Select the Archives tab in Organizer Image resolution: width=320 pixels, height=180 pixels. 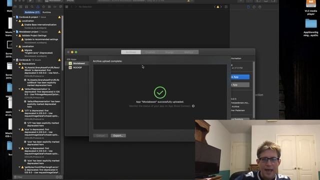[x=131, y=52]
